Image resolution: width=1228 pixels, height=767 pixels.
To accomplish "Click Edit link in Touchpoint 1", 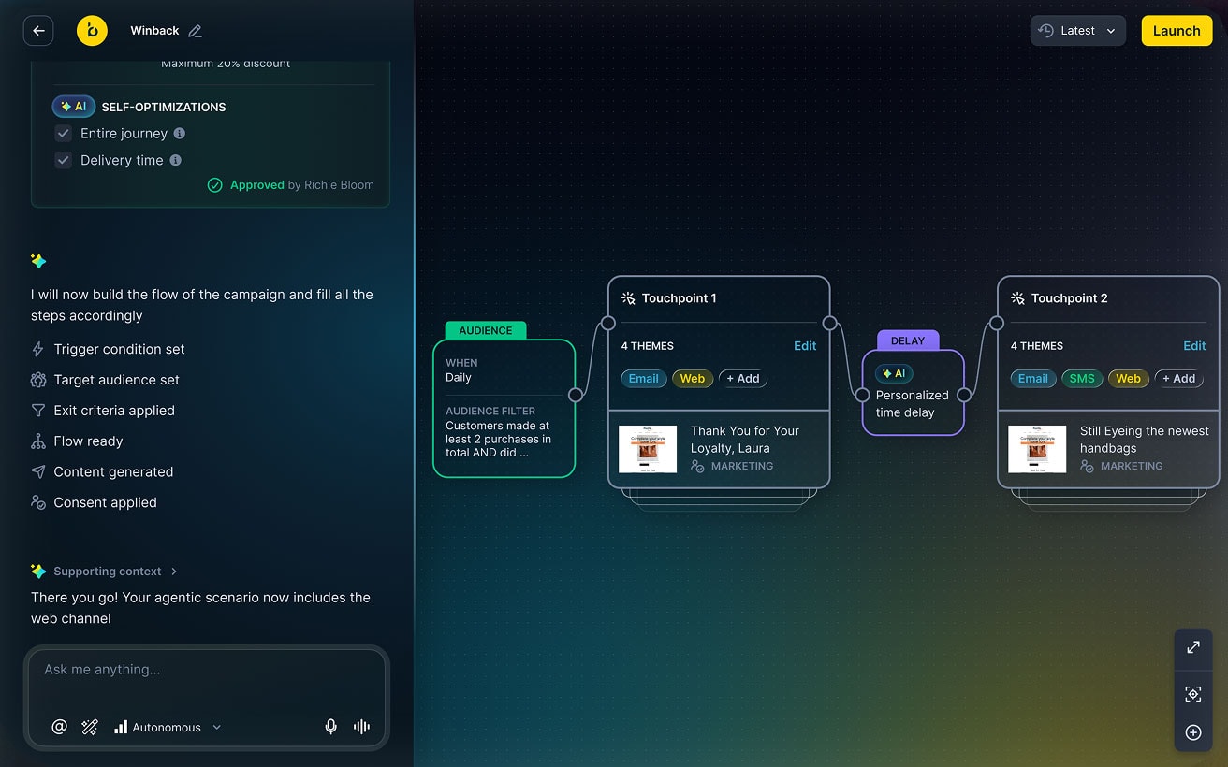I will coord(805,346).
